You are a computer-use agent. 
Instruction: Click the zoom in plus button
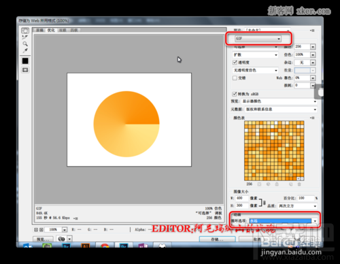[41, 230]
